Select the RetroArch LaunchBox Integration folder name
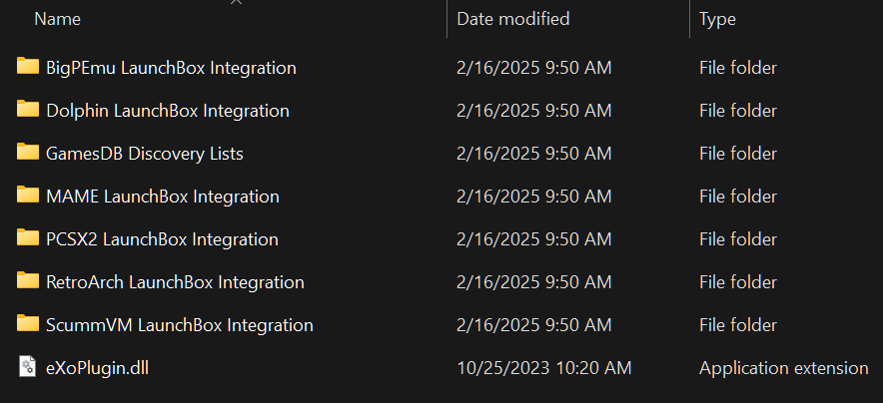 (x=175, y=282)
